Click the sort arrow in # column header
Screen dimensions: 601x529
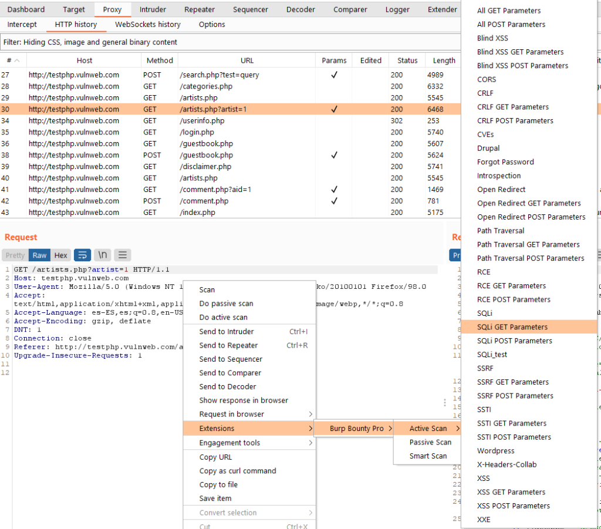pos(17,60)
